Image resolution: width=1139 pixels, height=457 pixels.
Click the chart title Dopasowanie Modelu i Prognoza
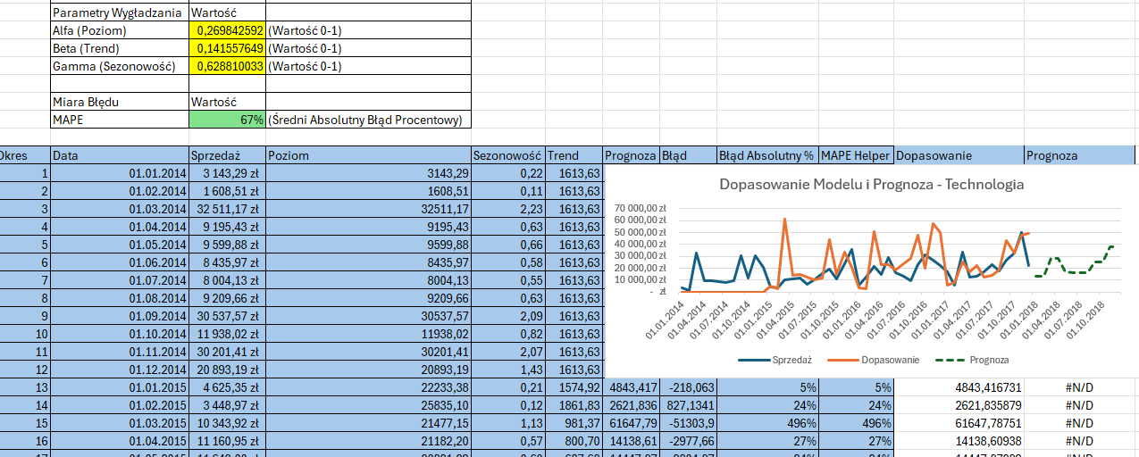[x=872, y=185]
